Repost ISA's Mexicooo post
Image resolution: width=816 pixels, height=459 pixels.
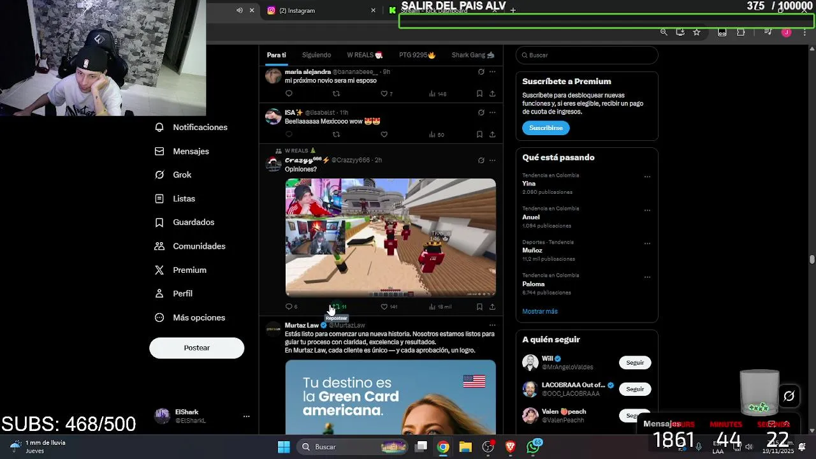337,135
